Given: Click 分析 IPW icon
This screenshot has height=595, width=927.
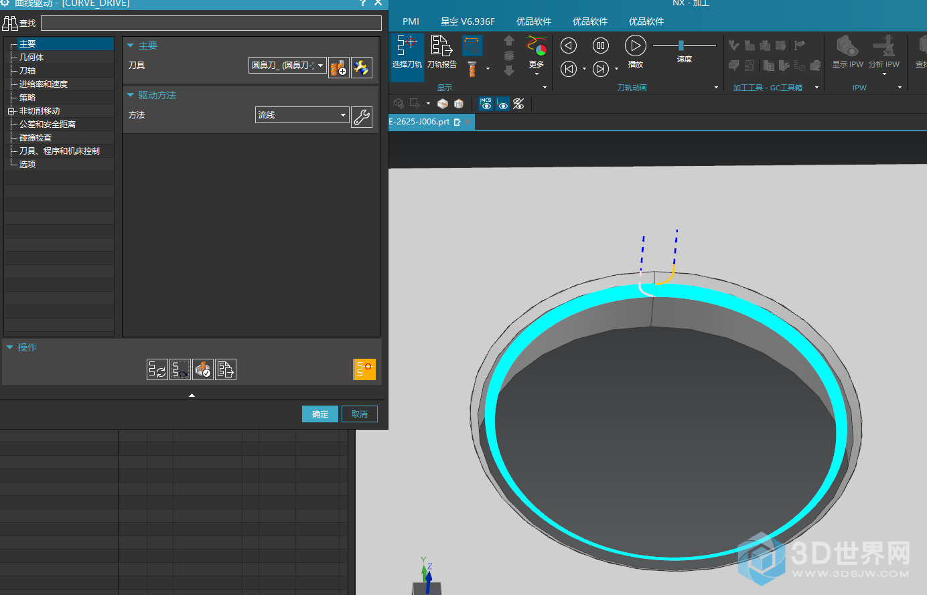Looking at the screenshot, I should click(884, 52).
